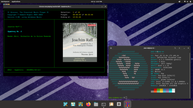193x108 pixels.
Task: Open the Applications grid icon in dock
Action: (x=81, y=104)
